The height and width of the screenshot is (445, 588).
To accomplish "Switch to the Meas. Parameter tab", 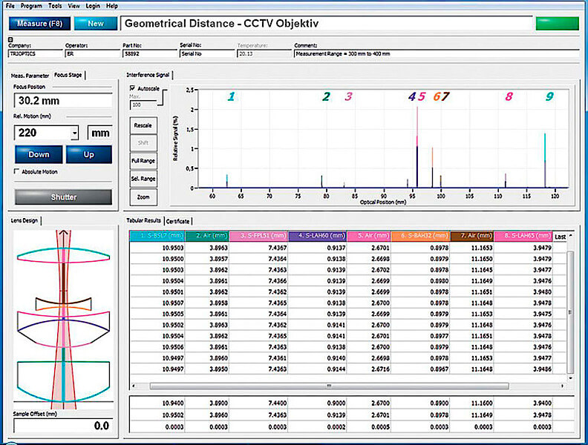I will (29, 75).
